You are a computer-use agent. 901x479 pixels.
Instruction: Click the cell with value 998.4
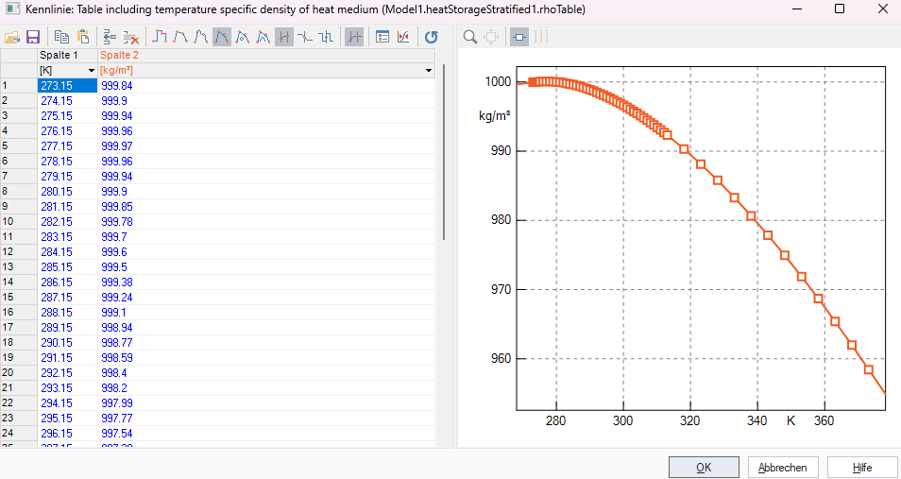266,372
